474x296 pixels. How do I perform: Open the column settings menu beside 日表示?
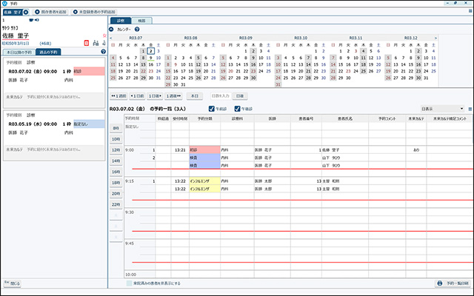click(470, 109)
